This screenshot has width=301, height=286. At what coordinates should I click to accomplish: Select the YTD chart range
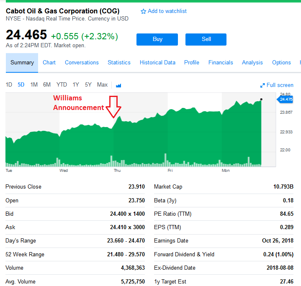click(x=62, y=84)
